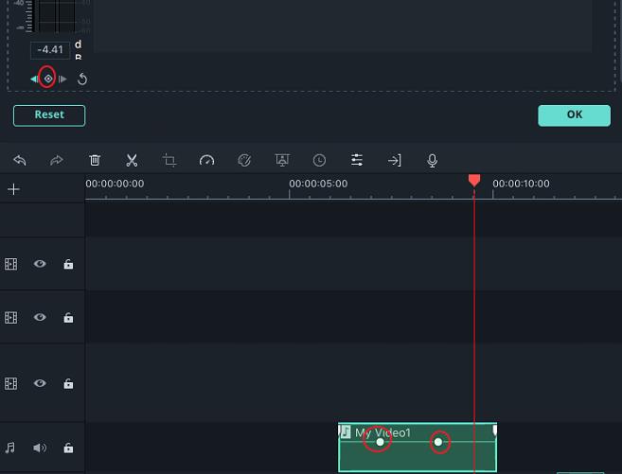The height and width of the screenshot is (474, 622).
Task: Select the Split scissors tool
Action: point(132,160)
